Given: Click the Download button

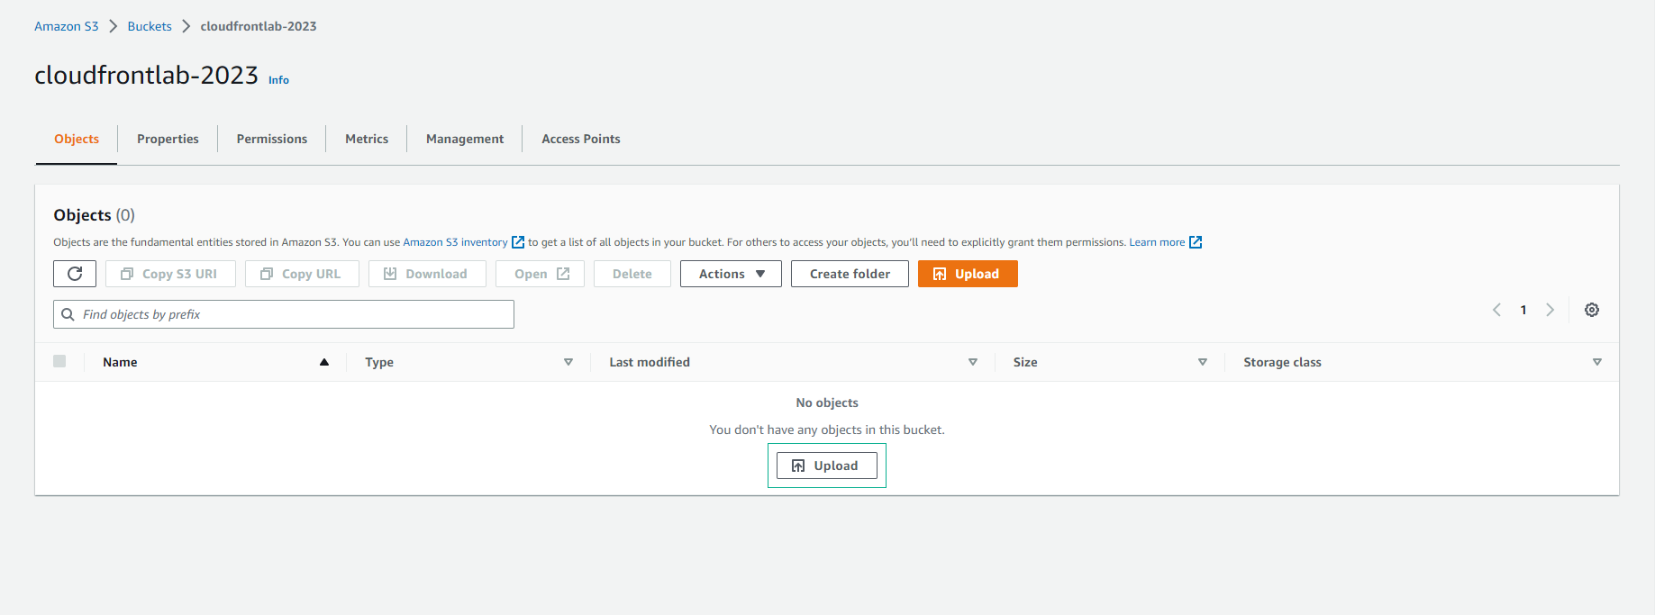Looking at the screenshot, I should point(427,274).
